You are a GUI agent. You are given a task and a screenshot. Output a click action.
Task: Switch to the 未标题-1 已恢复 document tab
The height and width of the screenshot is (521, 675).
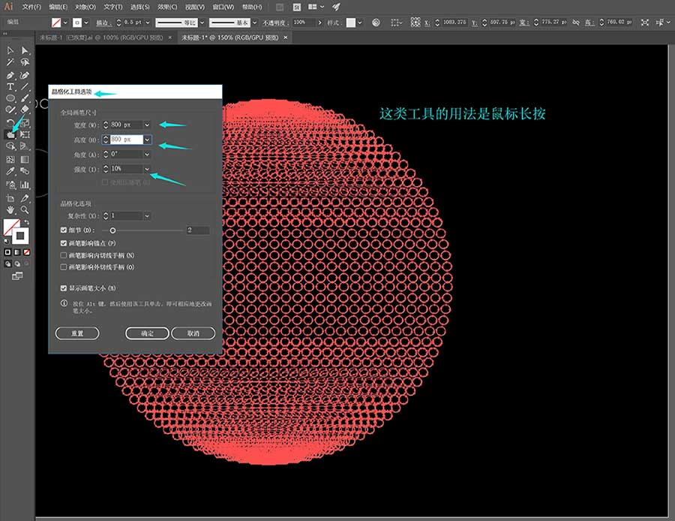(101, 38)
